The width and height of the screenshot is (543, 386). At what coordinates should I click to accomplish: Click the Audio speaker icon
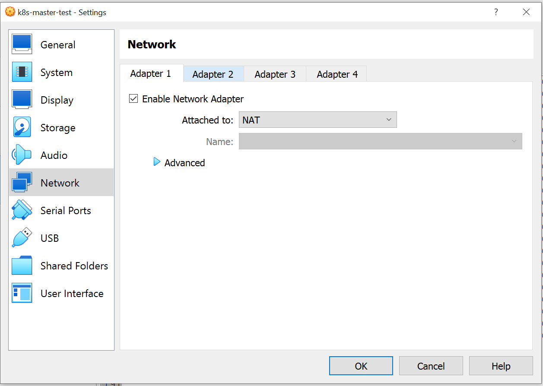click(x=22, y=155)
